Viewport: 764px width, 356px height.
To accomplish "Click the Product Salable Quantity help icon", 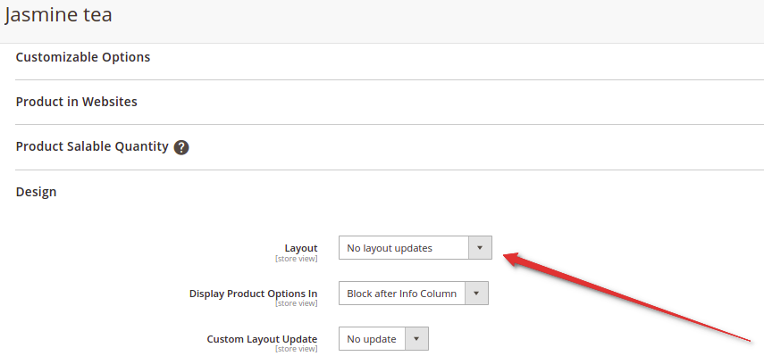I will pyautogui.click(x=181, y=147).
